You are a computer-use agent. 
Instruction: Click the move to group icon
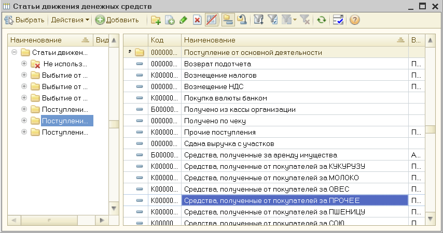[x=242, y=20]
